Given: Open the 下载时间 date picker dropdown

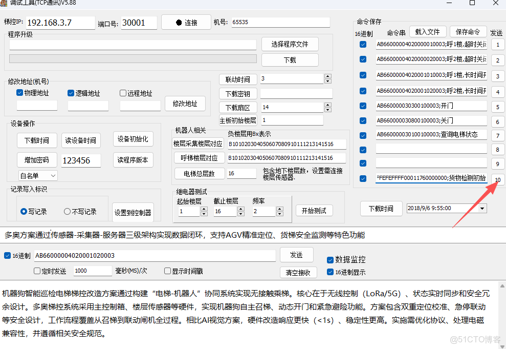Looking at the screenshot, I should [x=481, y=209].
